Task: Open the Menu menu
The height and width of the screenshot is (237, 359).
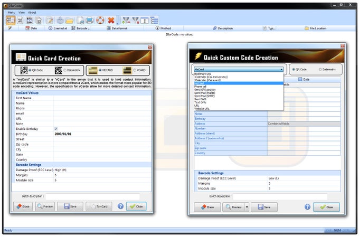Action: [x=11, y=13]
